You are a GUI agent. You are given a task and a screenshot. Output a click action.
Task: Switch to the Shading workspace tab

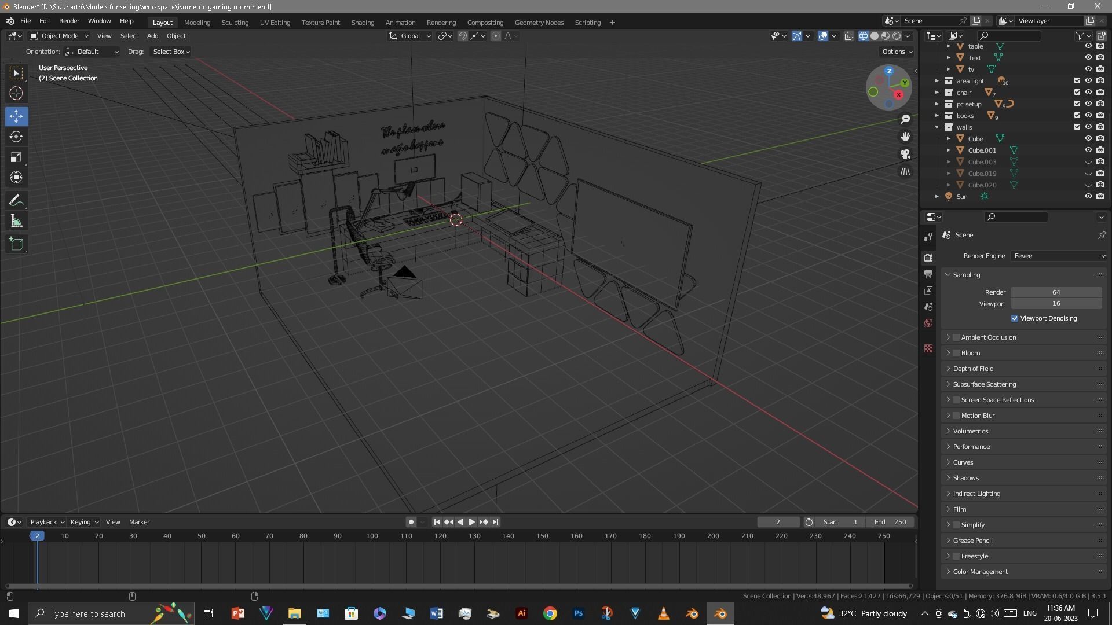363,23
